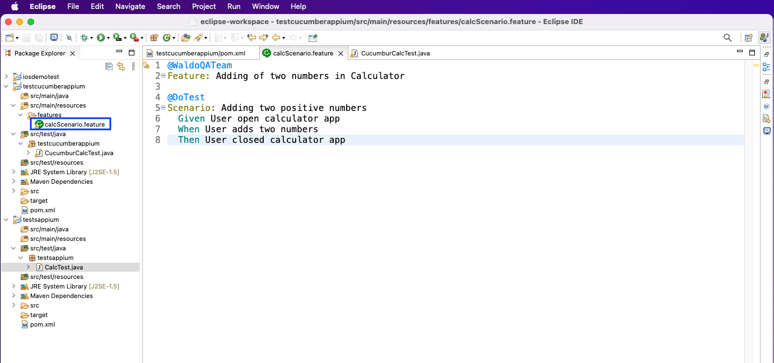
Task: Collapse the Feature fold marker on line 2
Action: (163, 76)
